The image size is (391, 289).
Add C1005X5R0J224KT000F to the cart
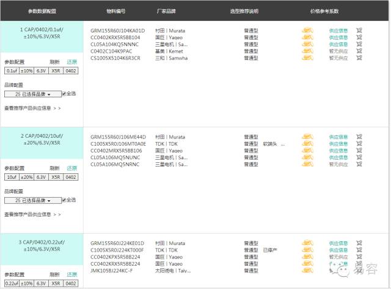(359, 250)
